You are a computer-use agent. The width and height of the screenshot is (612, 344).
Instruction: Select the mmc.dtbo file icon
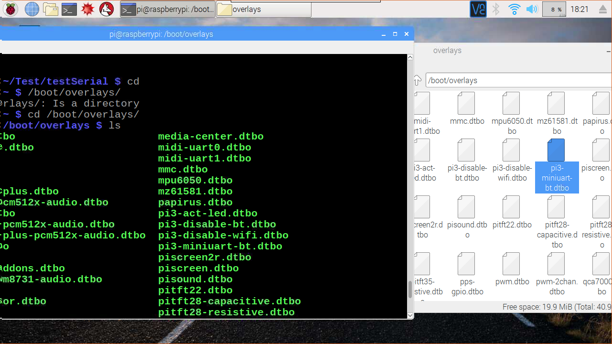(466, 103)
